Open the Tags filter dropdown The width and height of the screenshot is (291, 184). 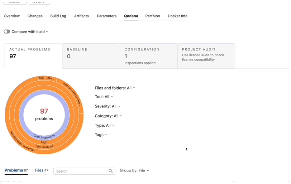(101, 135)
